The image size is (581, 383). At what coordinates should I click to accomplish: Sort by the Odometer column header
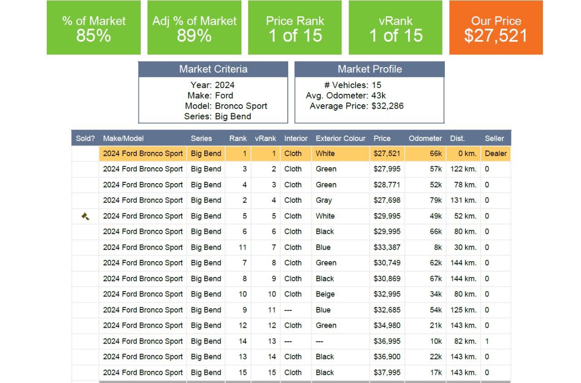click(425, 138)
